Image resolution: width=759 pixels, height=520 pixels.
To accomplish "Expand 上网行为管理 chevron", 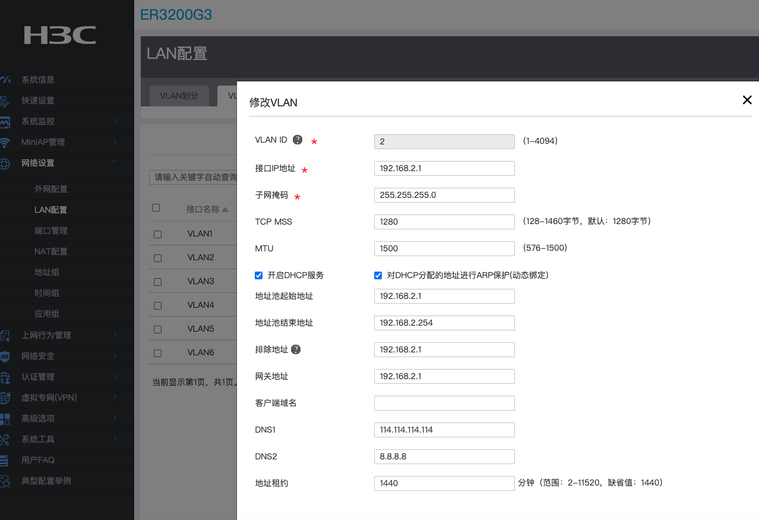I will [x=115, y=335].
